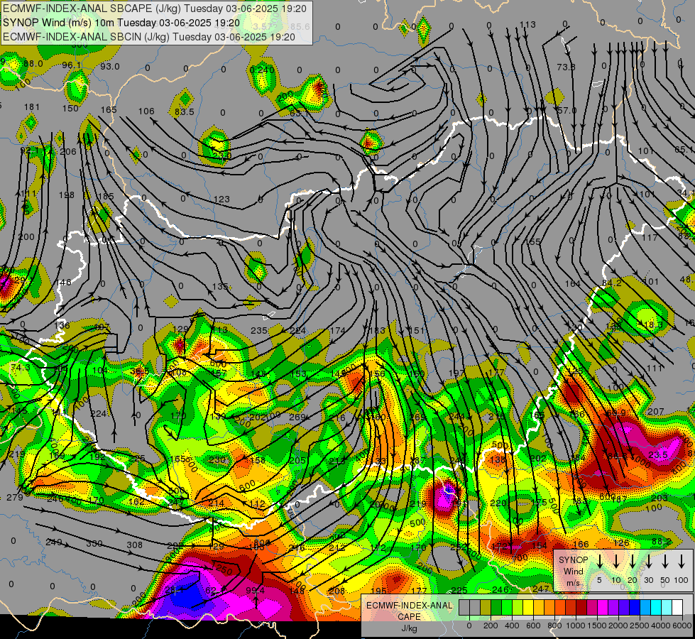
Task: Click the map value 198
Action: tap(67, 195)
